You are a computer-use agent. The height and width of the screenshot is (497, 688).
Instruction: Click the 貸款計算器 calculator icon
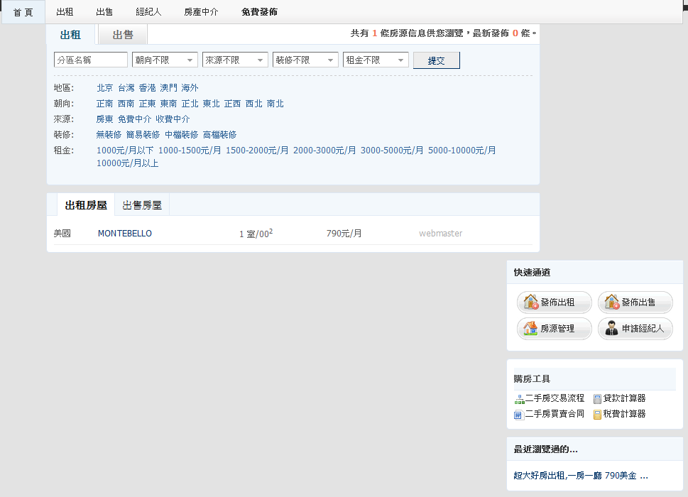tap(597, 399)
